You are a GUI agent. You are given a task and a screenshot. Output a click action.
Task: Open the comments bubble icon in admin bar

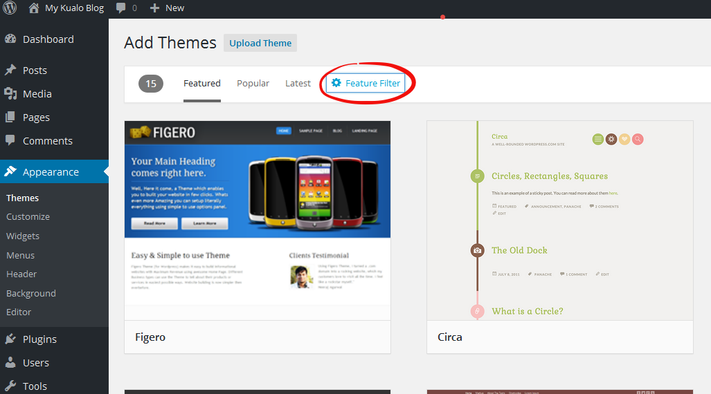120,8
